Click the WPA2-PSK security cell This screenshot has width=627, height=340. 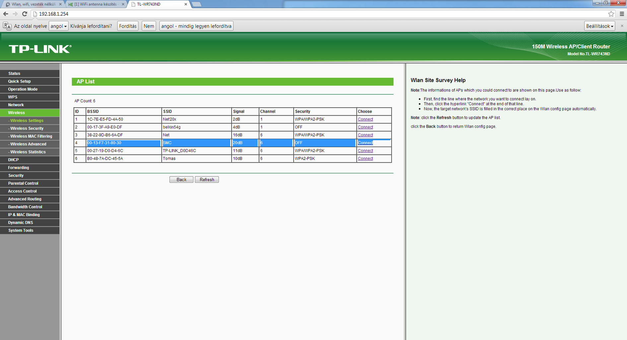click(x=325, y=159)
